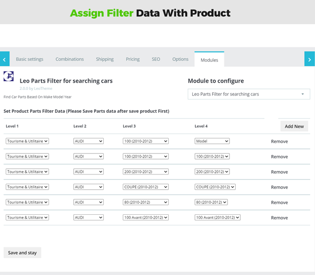The height and width of the screenshot is (275, 315).
Task: Open Level 4 80 (2010-2012) dropdown
Action: (x=211, y=203)
